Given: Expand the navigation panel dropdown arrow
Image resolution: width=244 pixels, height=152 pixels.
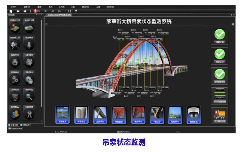Looking at the screenshot, I should click(x=37, y=14).
